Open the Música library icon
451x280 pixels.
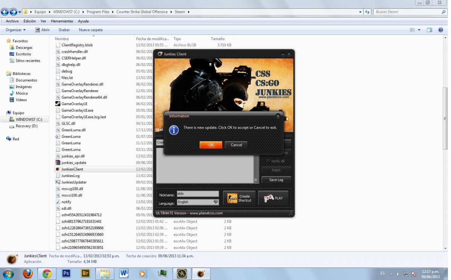tap(12, 93)
